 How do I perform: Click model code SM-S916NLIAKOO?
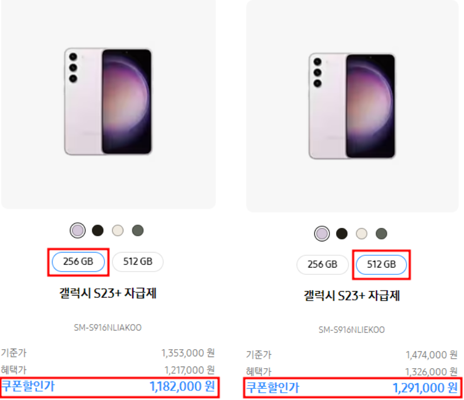[x=108, y=327]
